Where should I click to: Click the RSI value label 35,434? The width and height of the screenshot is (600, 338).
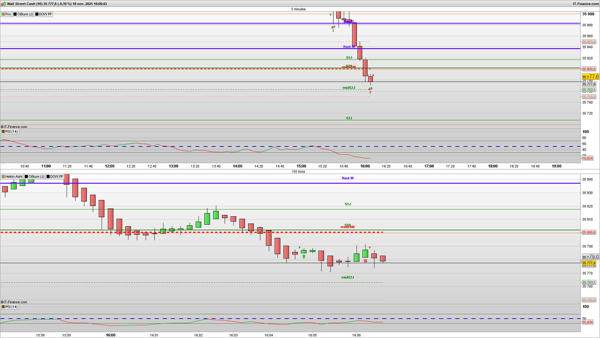[x=587, y=322]
